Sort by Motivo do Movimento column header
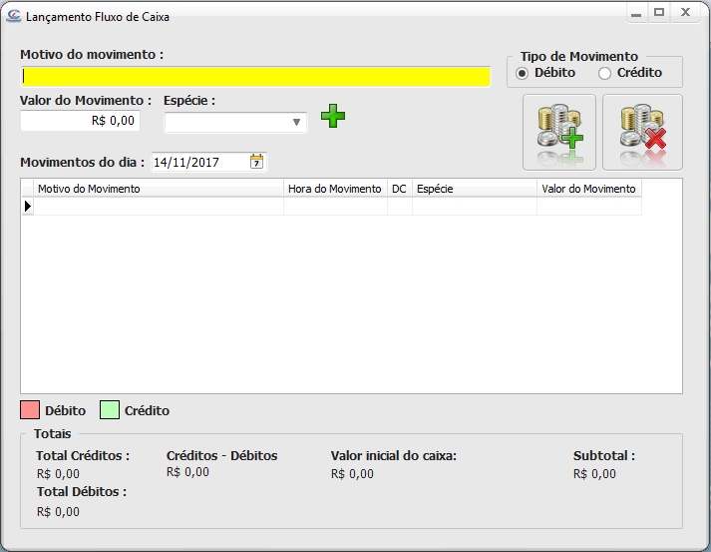The height and width of the screenshot is (552, 711). tap(160, 188)
